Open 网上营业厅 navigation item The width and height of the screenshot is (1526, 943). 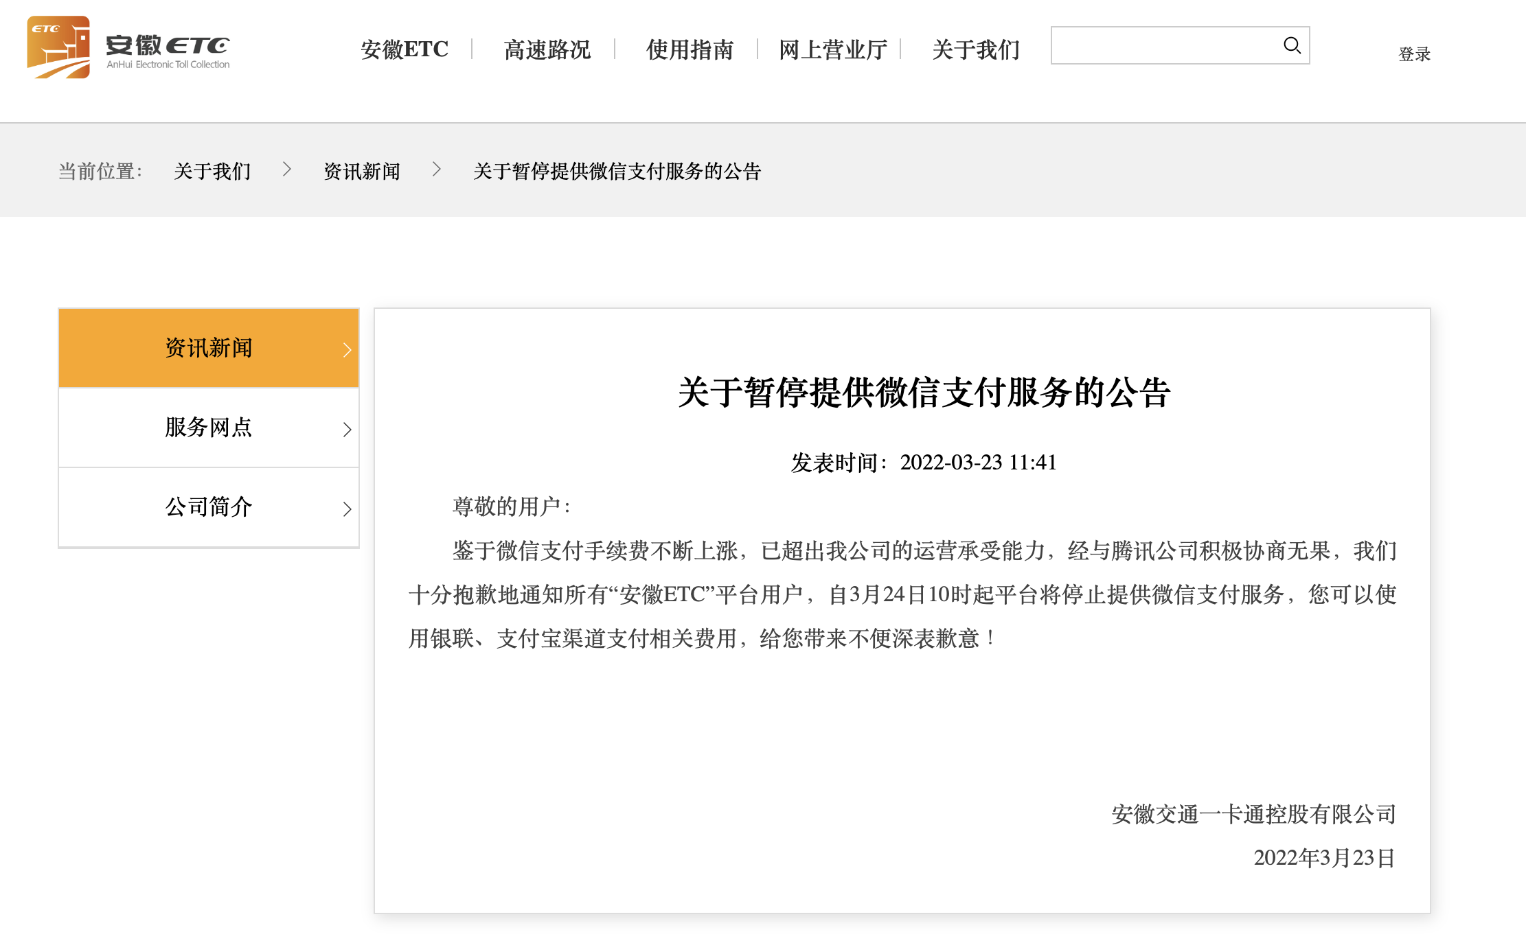pos(832,49)
